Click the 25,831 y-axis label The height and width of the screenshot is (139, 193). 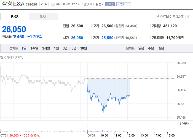point(181,104)
